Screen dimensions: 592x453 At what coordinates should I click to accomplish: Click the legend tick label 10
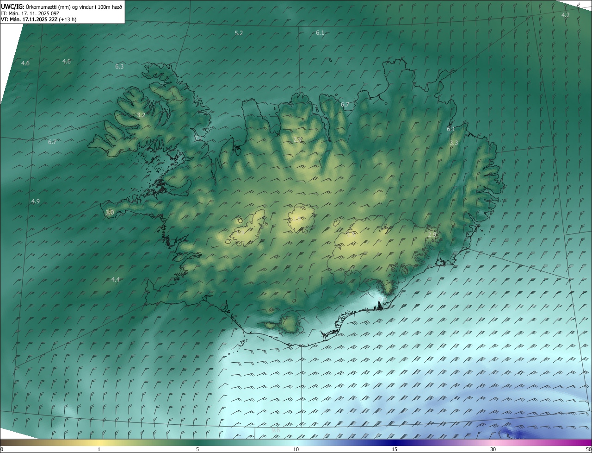(296, 449)
